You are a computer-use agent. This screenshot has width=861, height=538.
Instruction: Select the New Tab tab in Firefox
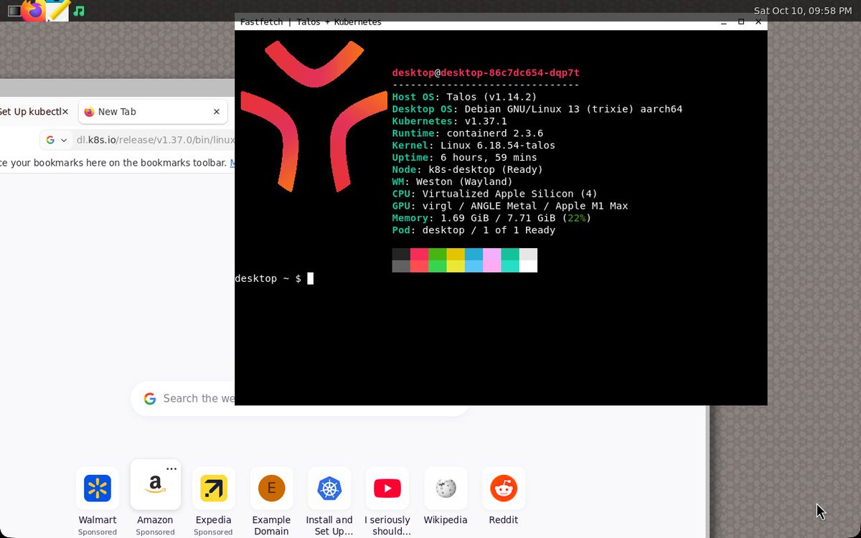[152, 112]
